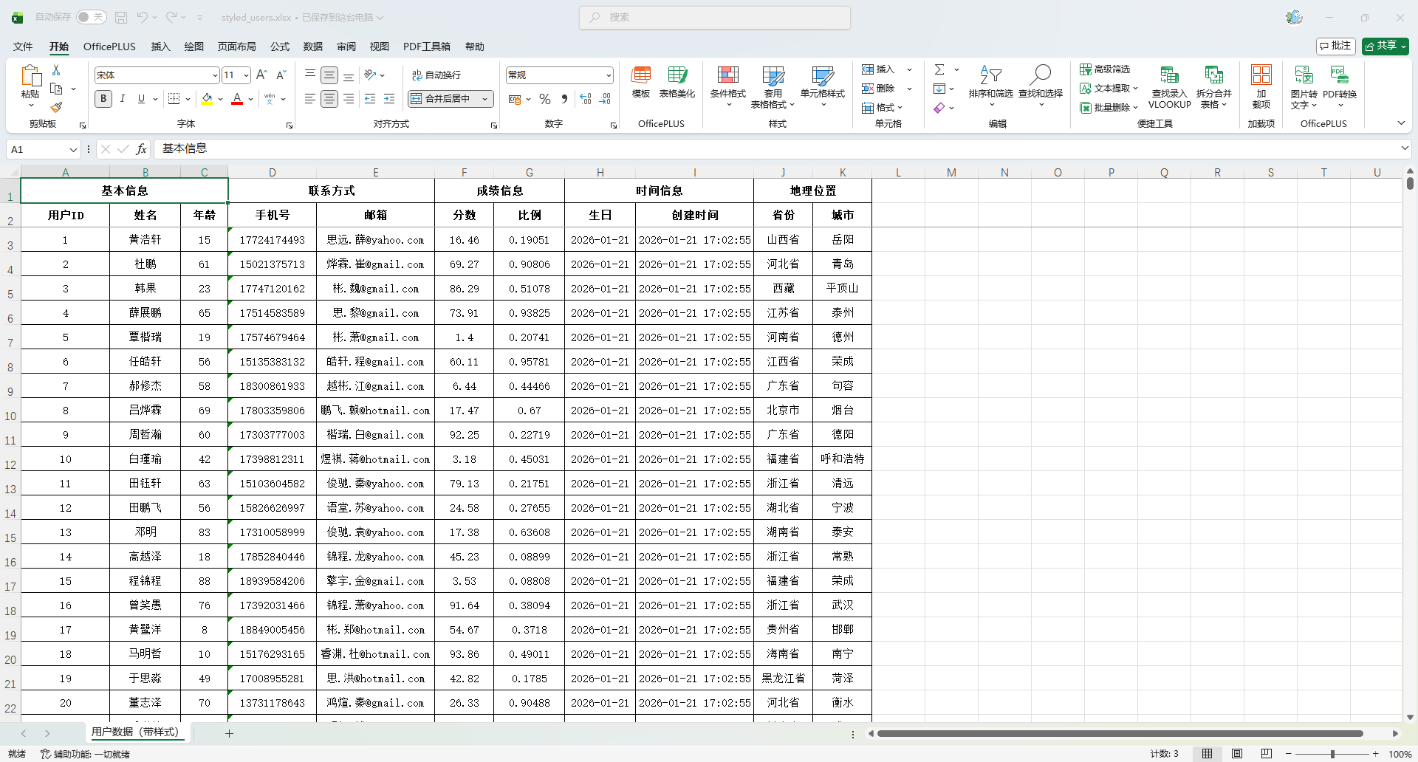
Task: Toggle the AutoSave switch
Action: pos(90,17)
